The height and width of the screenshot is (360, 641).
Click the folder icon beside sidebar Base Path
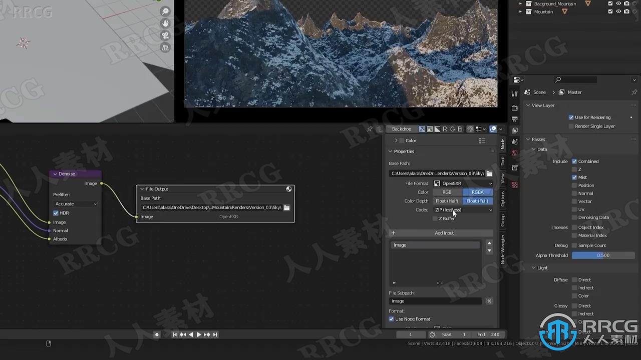coord(489,173)
